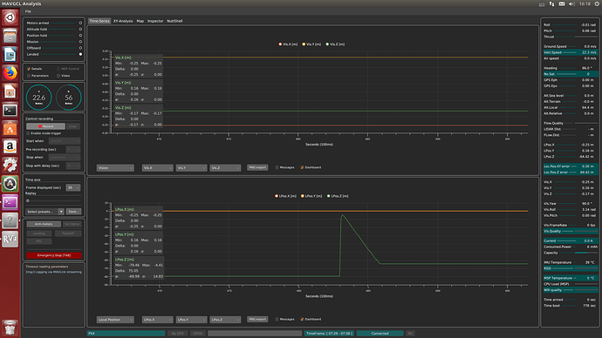Viewport: 602px width, 338px height.
Task: Open the Vision data group dropdown
Action: point(115,168)
